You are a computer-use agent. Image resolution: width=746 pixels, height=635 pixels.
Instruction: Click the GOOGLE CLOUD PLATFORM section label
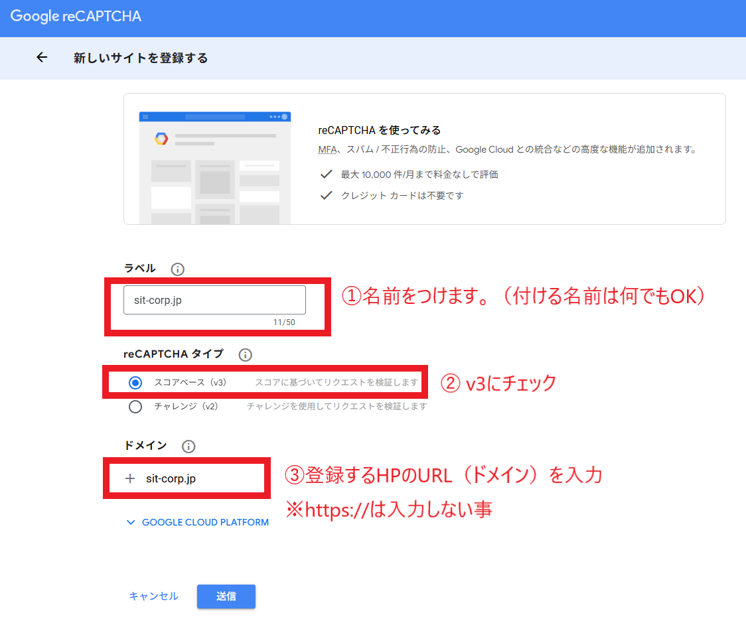coord(205,523)
